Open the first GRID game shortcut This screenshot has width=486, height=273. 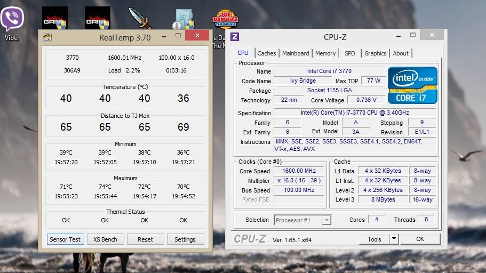pyautogui.click(x=55, y=18)
